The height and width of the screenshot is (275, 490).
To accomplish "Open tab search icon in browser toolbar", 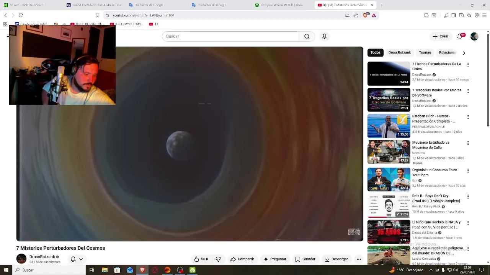I will click(434, 15).
